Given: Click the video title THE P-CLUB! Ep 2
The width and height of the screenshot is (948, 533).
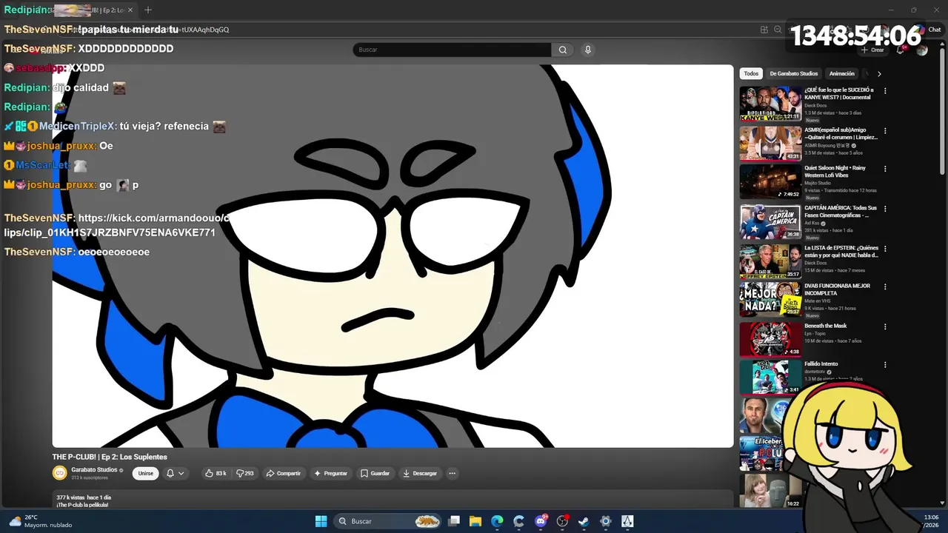Looking at the screenshot, I should tap(110, 457).
